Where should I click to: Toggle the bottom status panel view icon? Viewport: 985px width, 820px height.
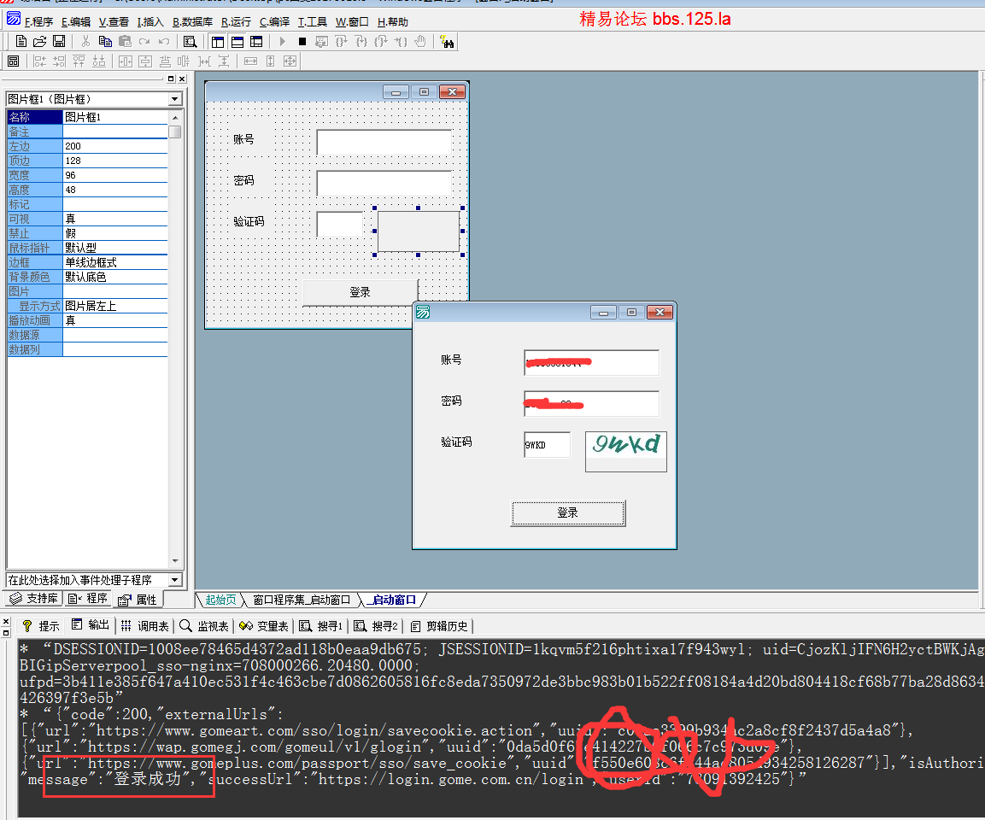tap(237, 41)
